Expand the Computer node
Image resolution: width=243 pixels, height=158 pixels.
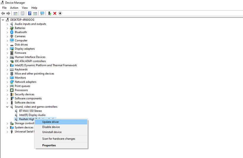click(x=7, y=40)
